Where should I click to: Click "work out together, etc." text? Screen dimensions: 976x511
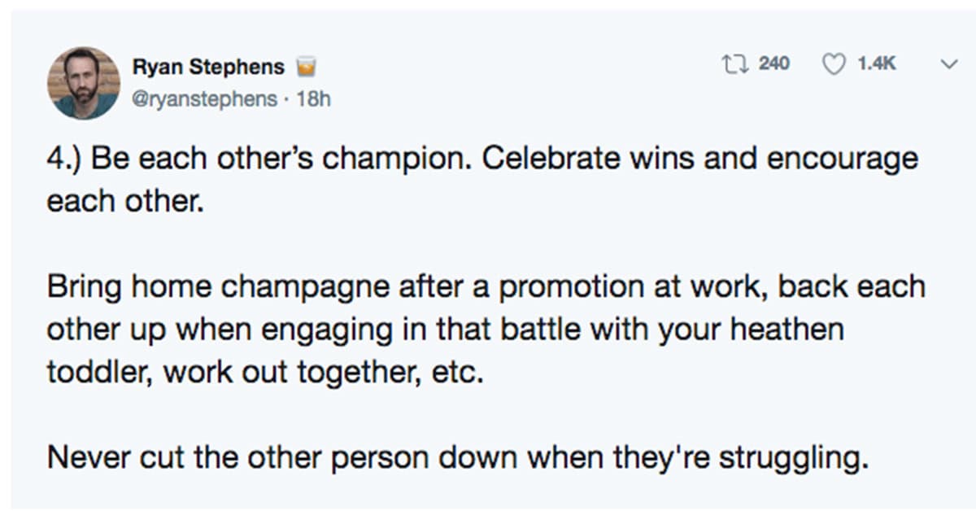coord(323,373)
